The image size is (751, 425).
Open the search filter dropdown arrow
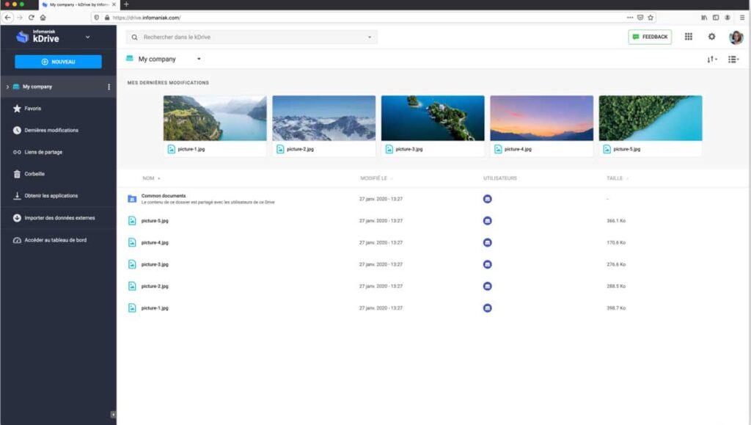370,37
